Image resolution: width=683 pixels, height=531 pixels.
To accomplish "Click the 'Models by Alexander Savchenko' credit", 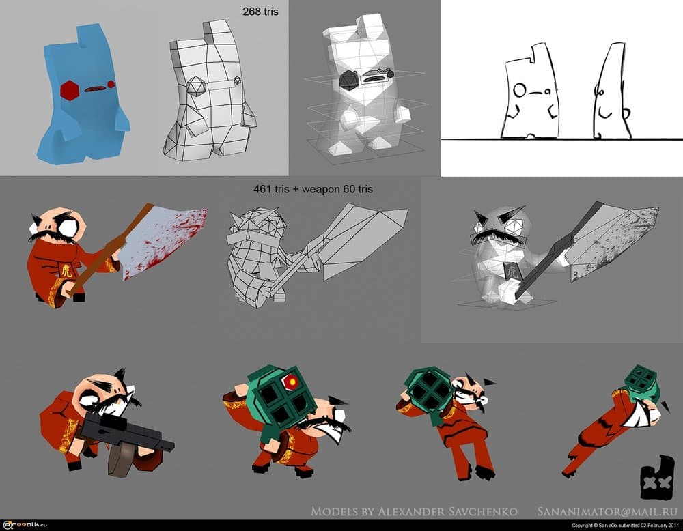I will click(414, 511).
